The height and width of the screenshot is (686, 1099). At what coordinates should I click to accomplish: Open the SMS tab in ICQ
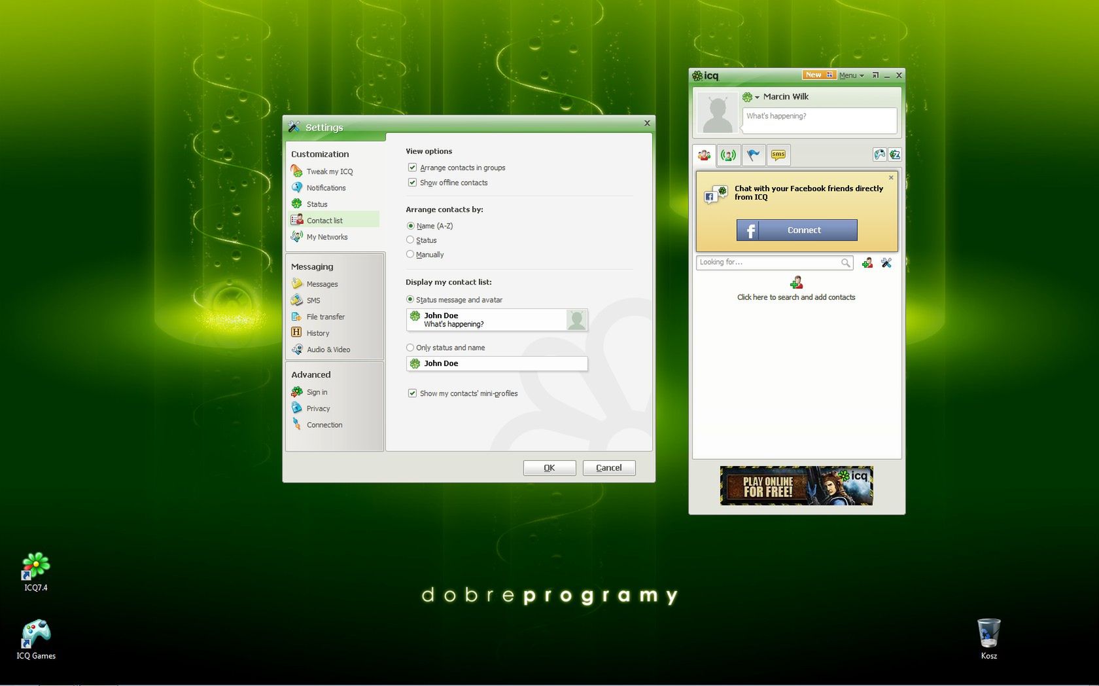point(778,155)
